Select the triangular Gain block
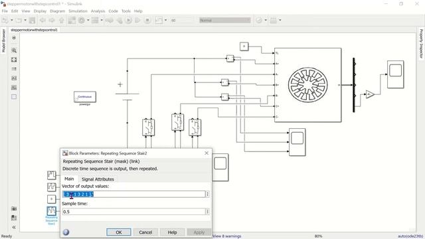Viewport: 425px width, 239px height. 370,94
